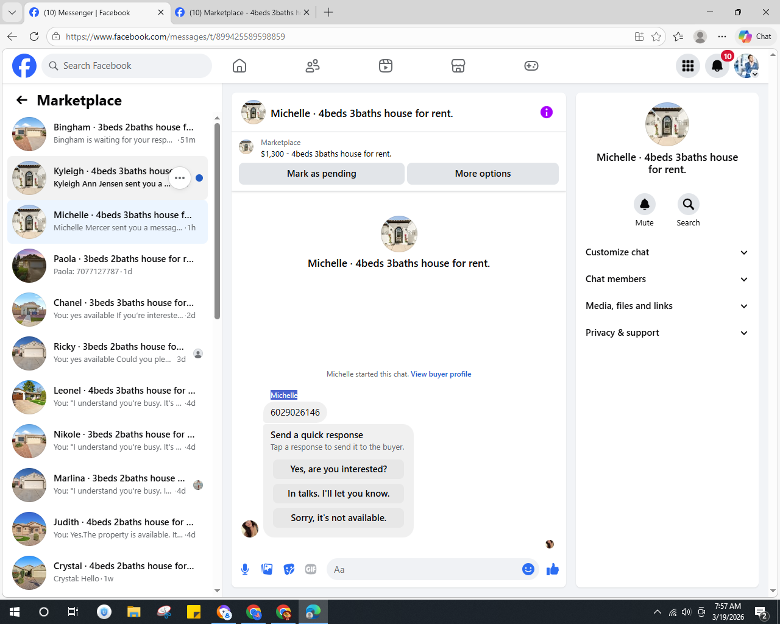Open the Chanel 3beds 3baths conversation
780x624 pixels.
[x=107, y=310]
